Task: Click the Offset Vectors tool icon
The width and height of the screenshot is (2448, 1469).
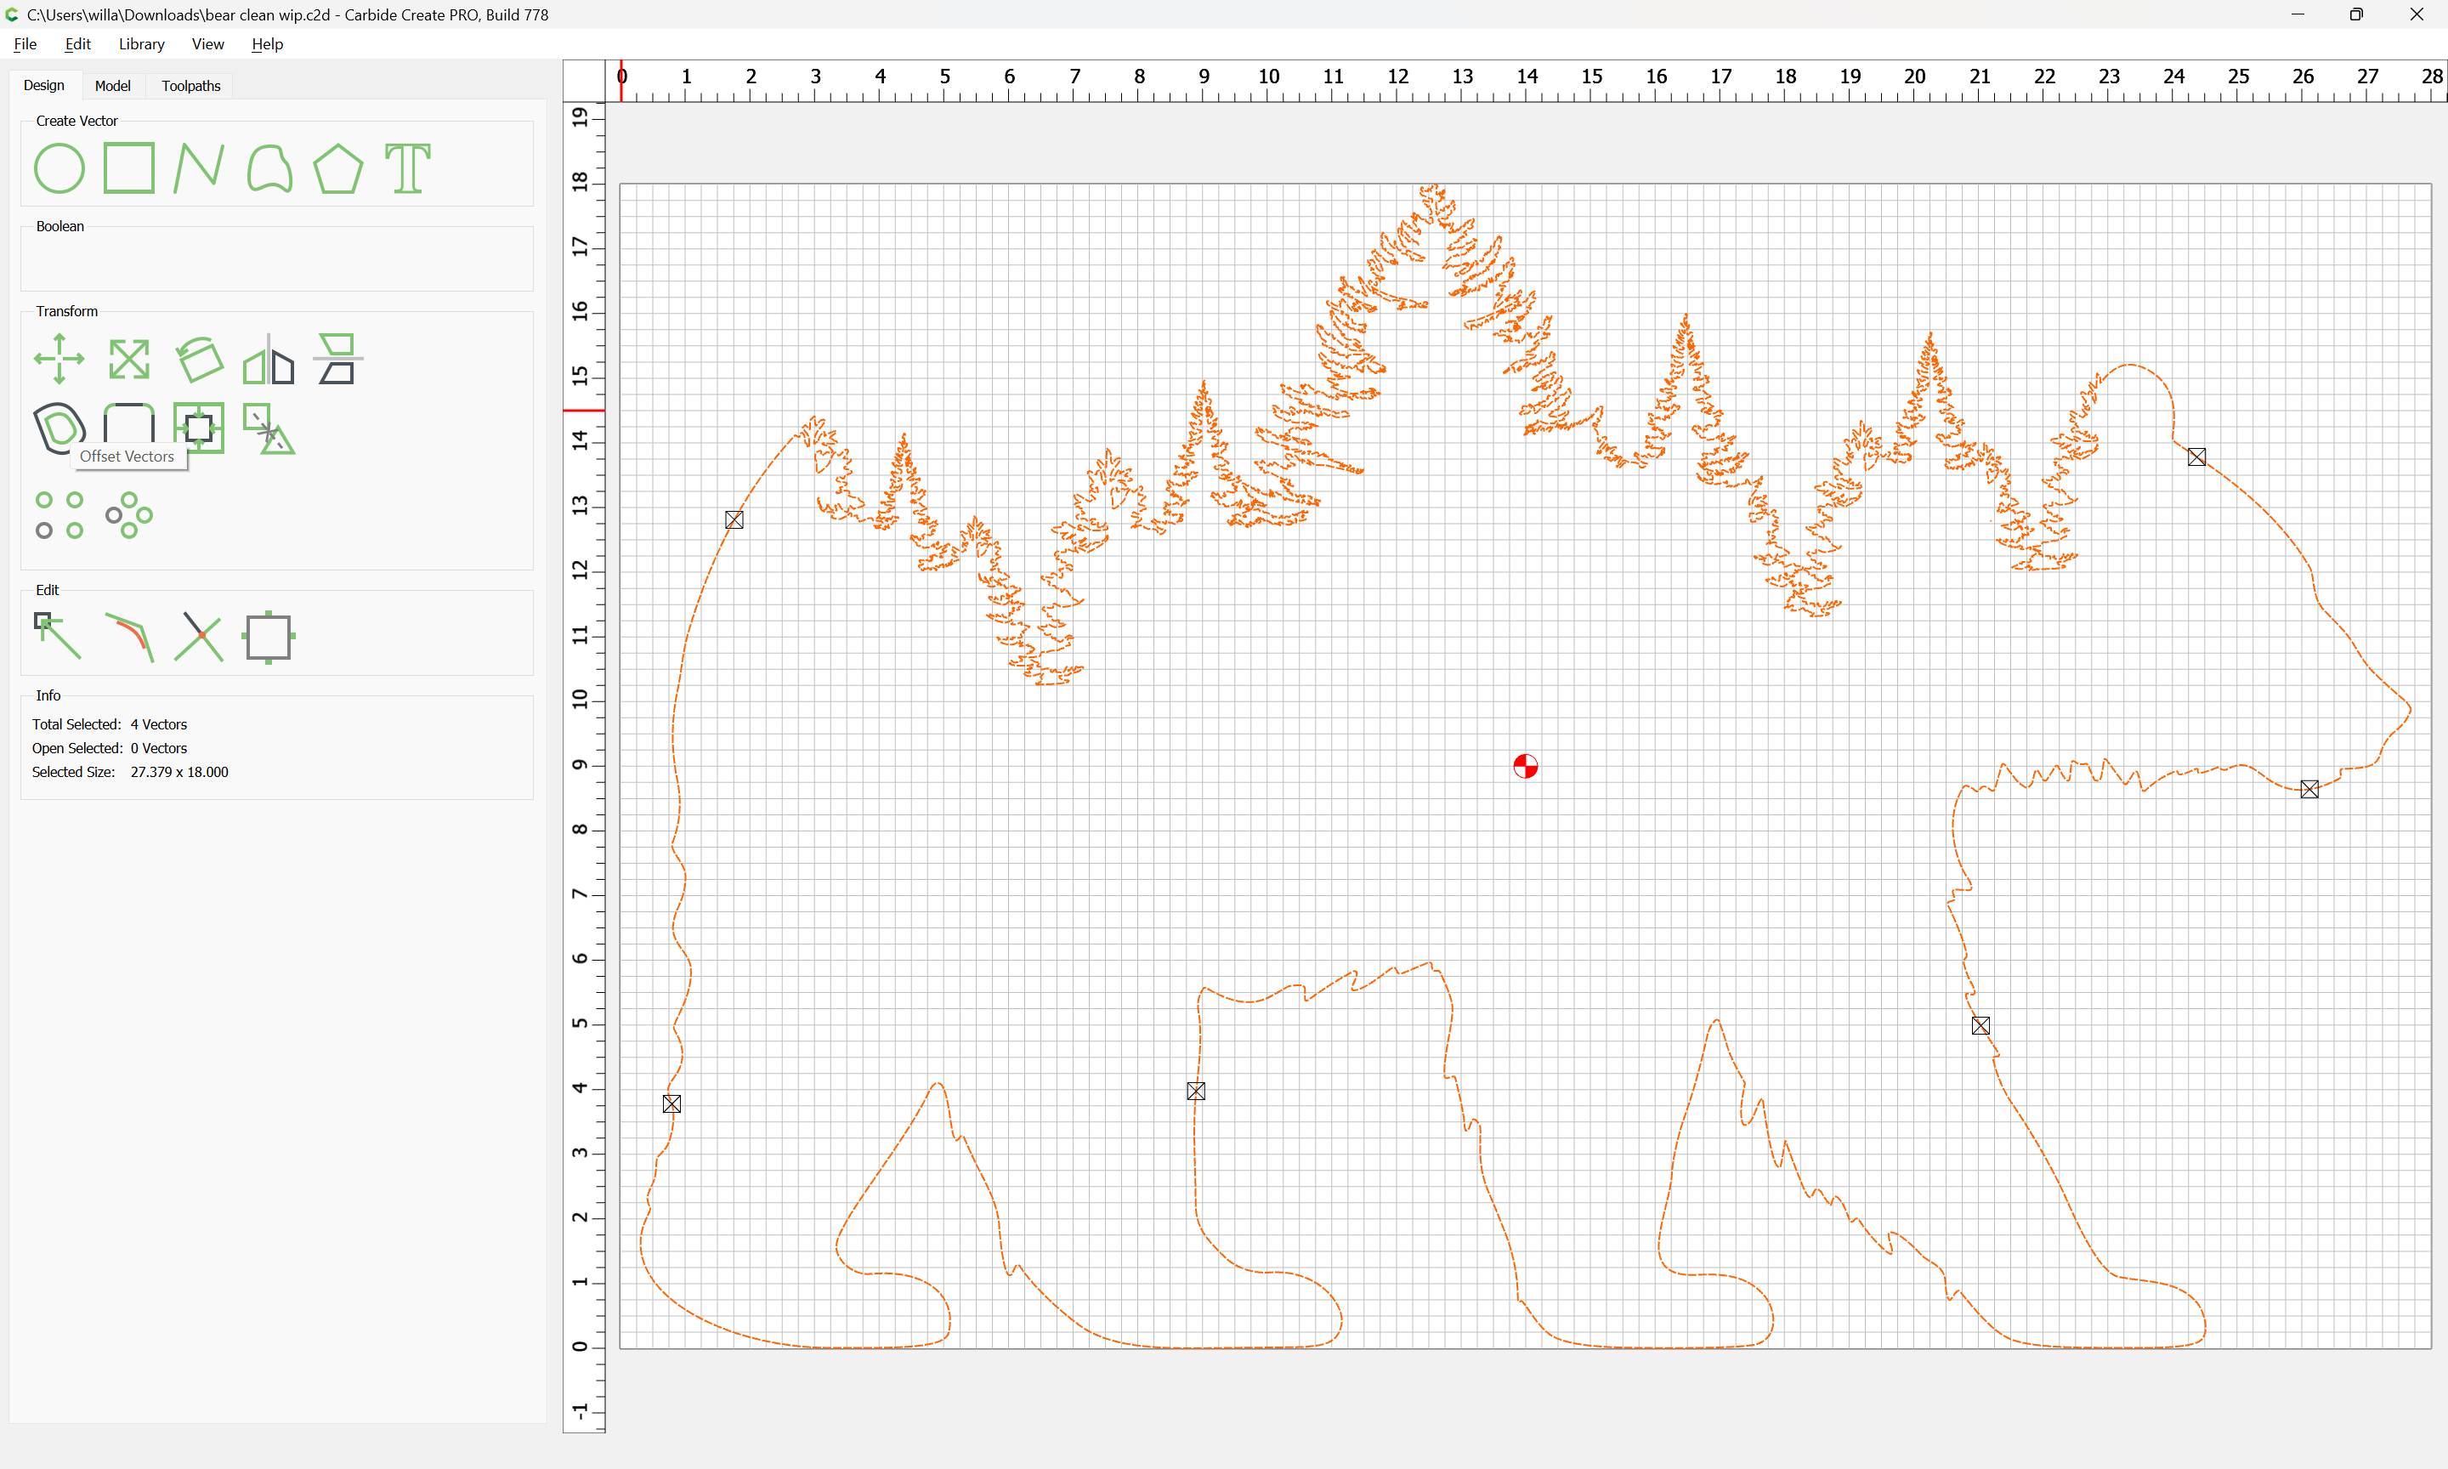Action: (x=59, y=428)
